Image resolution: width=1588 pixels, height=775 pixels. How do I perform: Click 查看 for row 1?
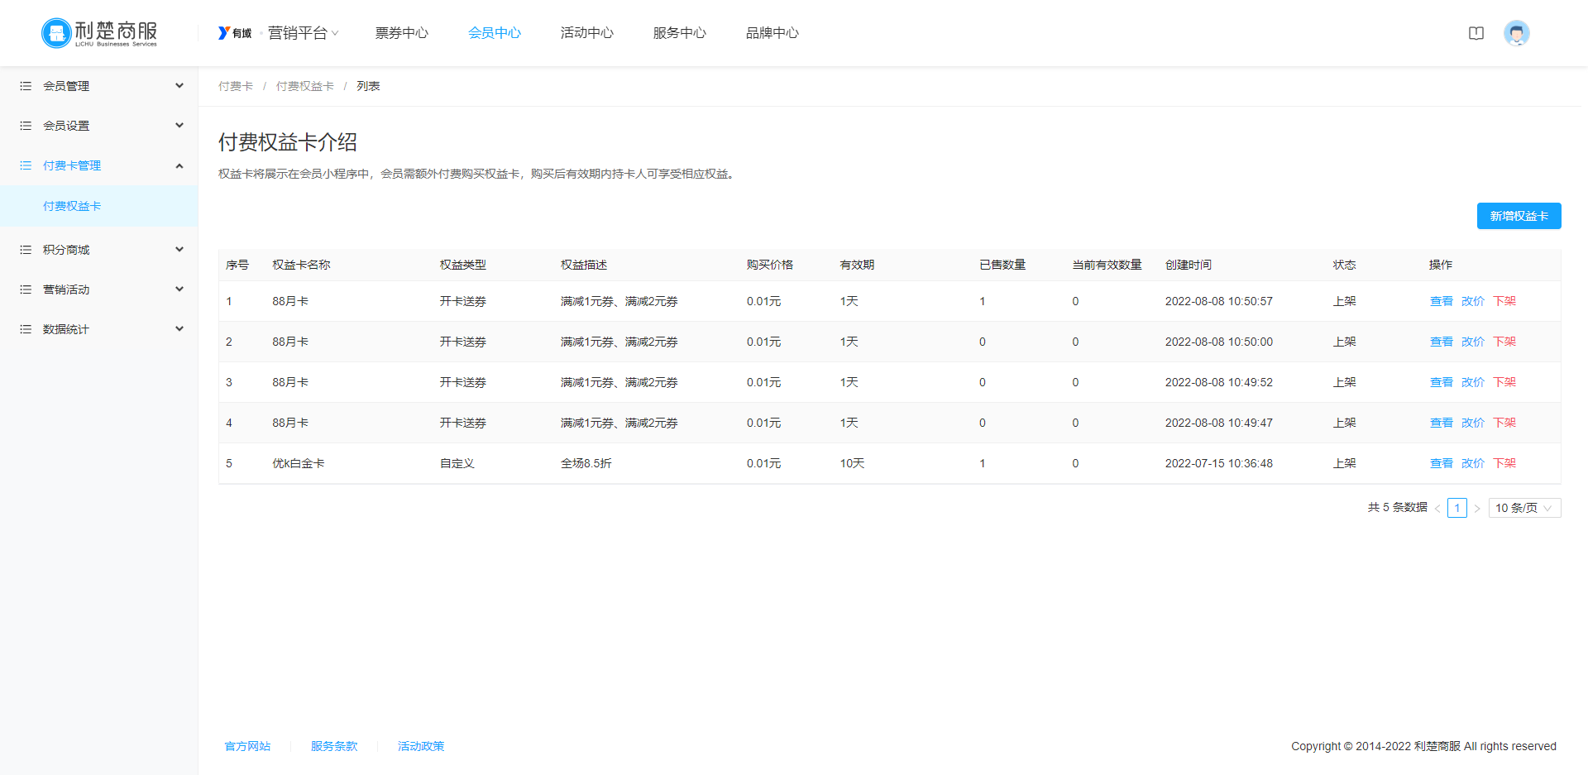tap(1442, 301)
